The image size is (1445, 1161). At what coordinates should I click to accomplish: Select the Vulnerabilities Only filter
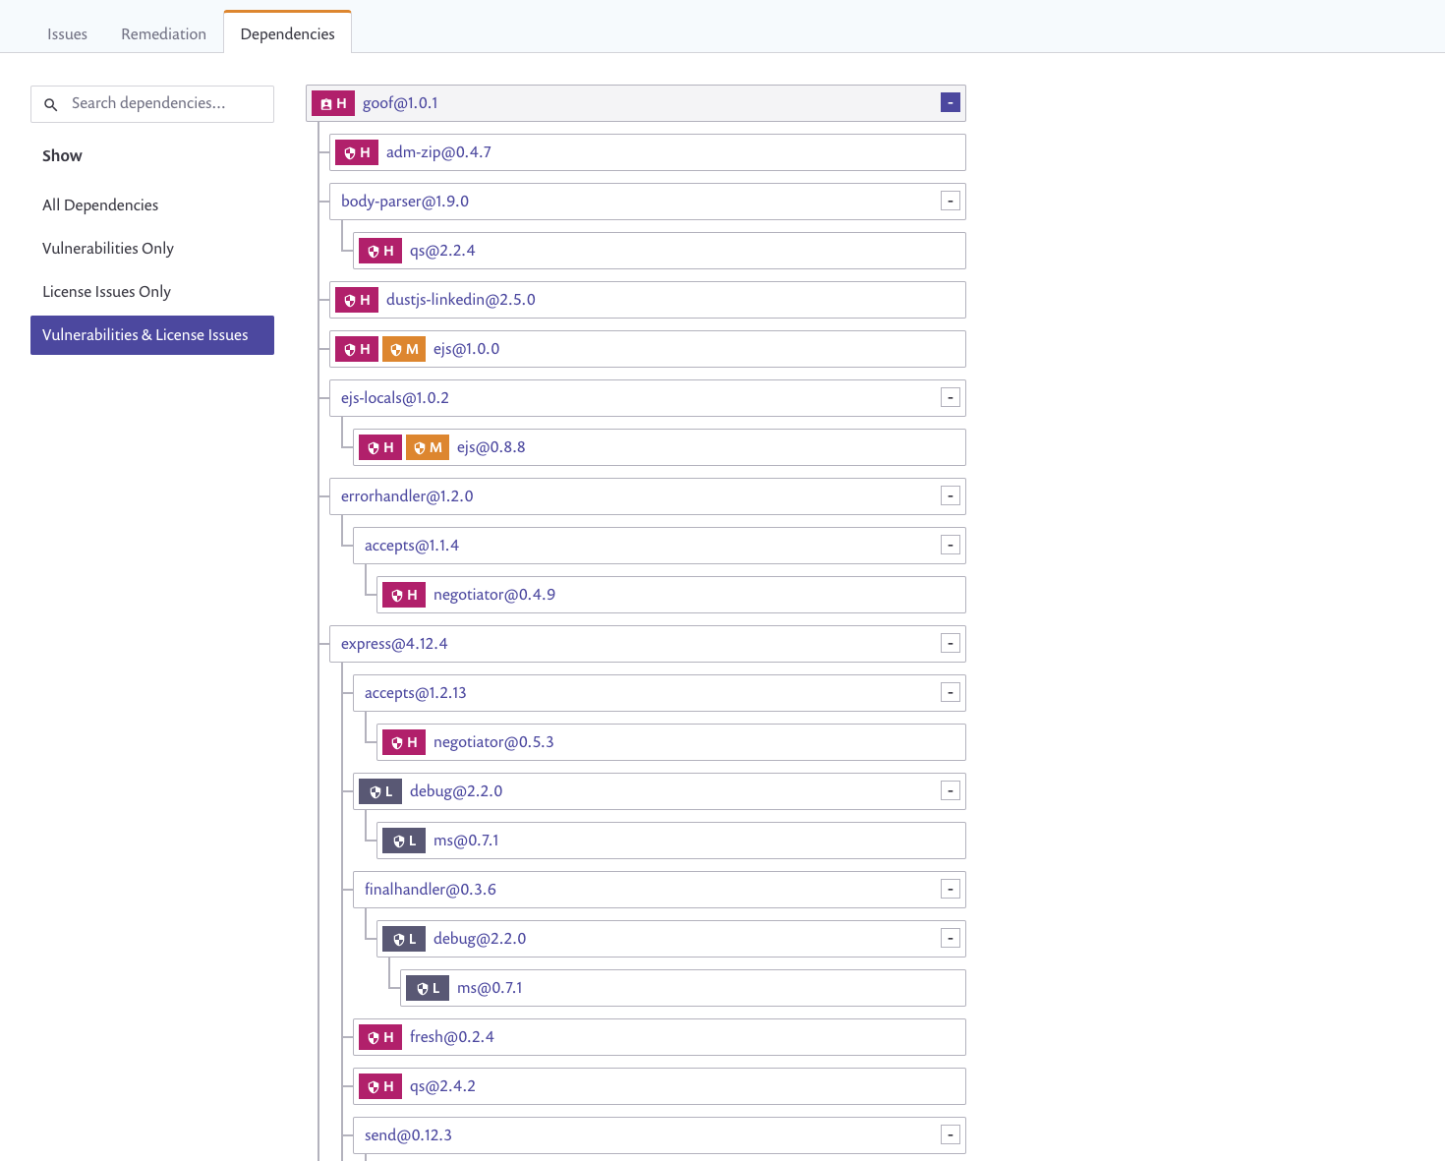(107, 248)
